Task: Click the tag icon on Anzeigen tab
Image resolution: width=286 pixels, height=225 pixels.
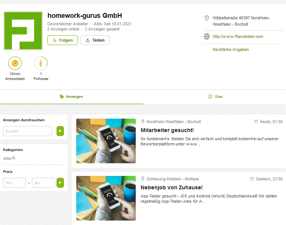Action: pyautogui.click(x=62, y=96)
